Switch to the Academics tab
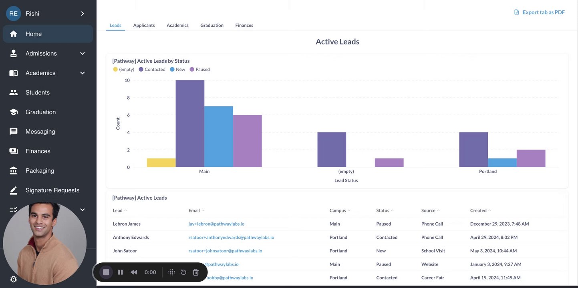The width and height of the screenshot is (578, 288). 177,25
